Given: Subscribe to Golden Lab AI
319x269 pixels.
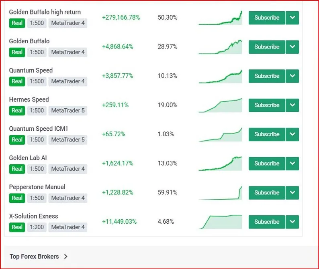Looking at the screenshot, I should pyautogui.click(x=267, y=164).
